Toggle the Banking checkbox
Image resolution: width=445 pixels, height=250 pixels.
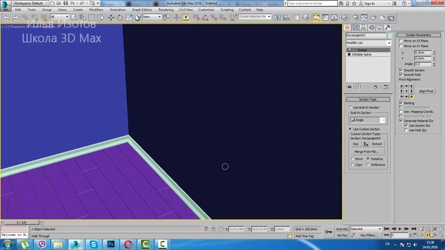click(401, 103)
